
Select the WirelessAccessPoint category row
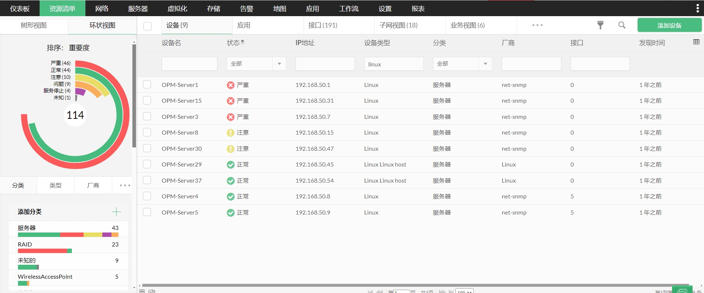click(68, 278)
